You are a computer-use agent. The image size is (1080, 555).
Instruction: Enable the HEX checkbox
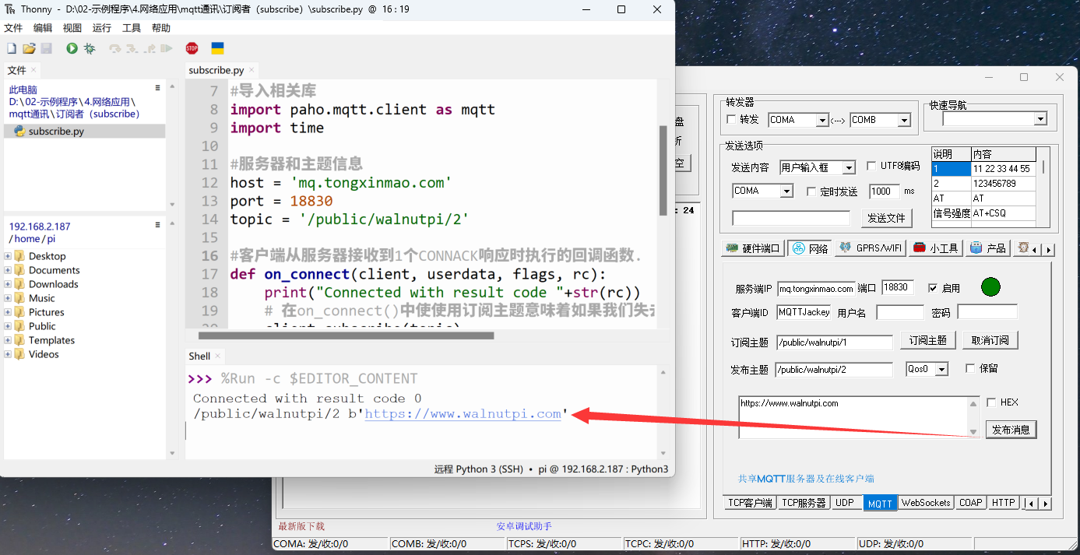click(991, 402)
